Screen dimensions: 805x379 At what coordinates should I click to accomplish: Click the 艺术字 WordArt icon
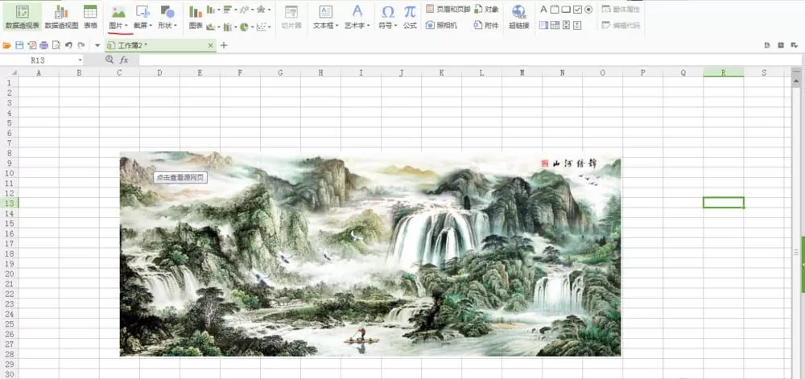click(357, 12)
